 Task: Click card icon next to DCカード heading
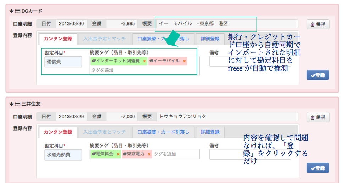pos(17,11)
